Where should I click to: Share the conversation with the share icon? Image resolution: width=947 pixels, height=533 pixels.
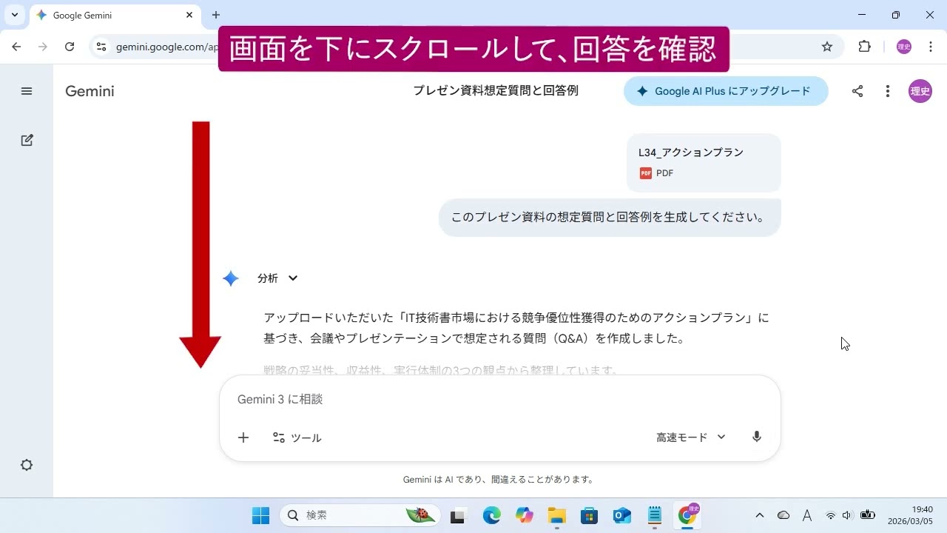point(857,91)
